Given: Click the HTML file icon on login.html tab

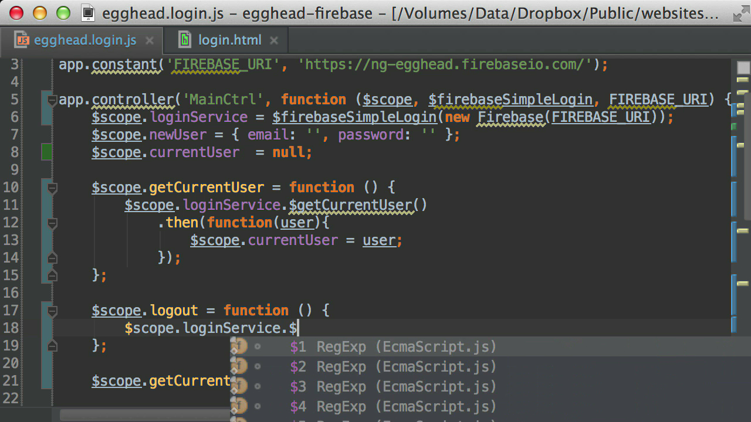Looking at the screenshot, I should [x=185, y=40].
